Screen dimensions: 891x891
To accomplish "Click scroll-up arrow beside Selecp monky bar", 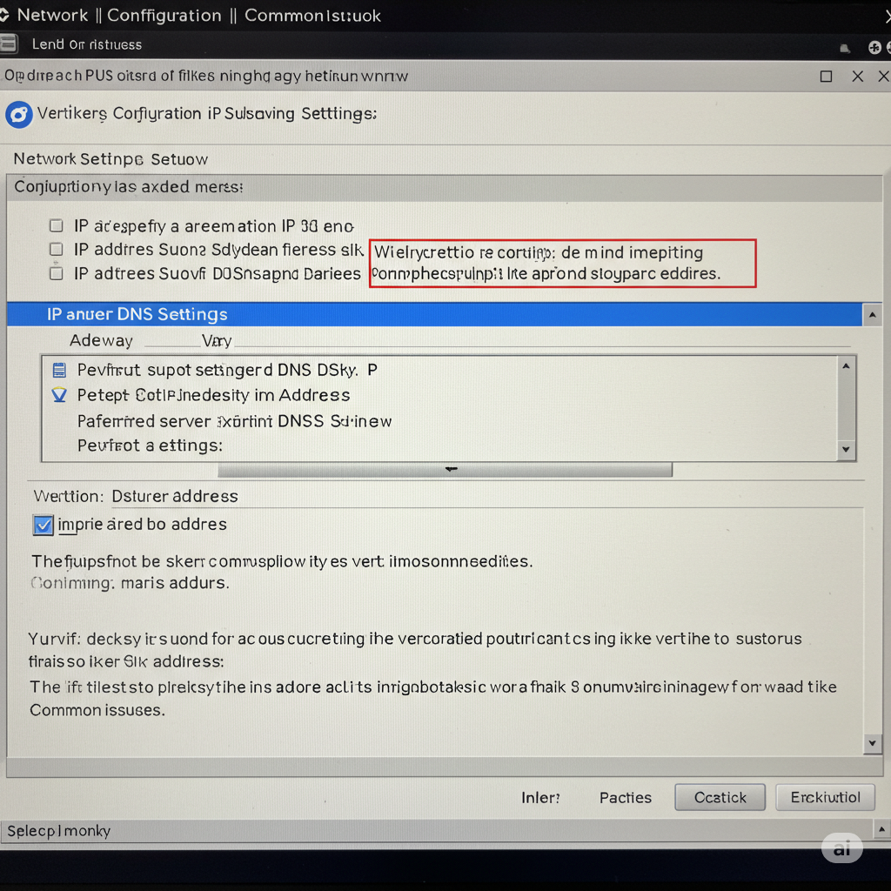I will click(881, 829).
